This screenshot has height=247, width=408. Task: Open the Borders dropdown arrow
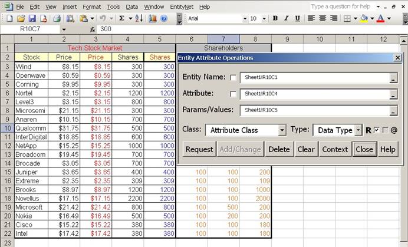356,18
